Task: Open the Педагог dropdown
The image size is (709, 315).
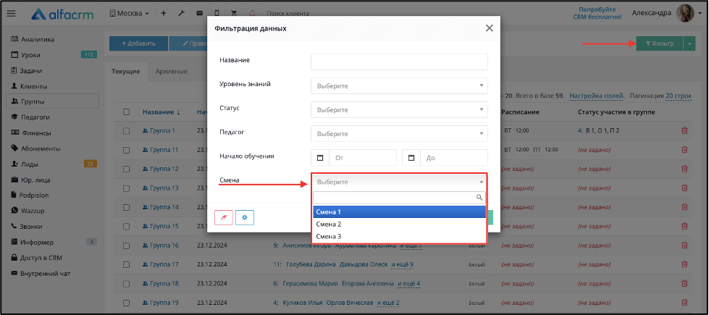Action: (x=399, y=134)
